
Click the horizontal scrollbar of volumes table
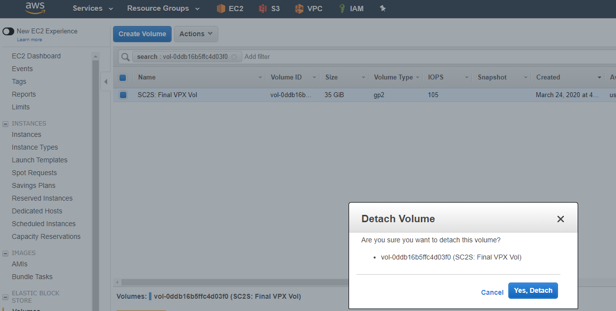pyautogui.click(x=235, y=282)
